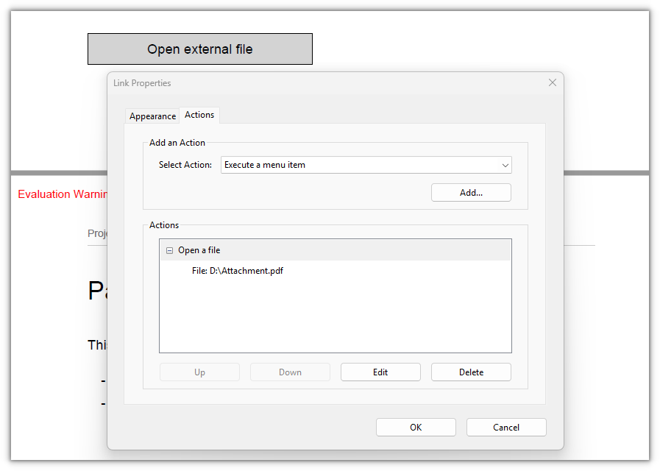The width and height of the screenshot is (660, 471).
Task: Select the Open a file row
Action: tap(336, 250)
